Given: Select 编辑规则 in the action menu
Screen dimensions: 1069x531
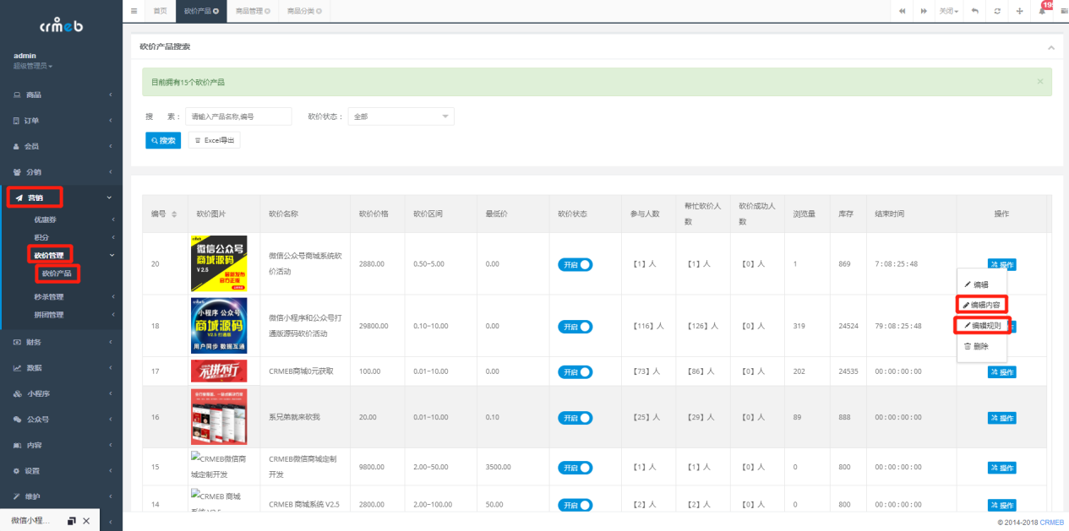Looking at the screenshot, I should [982, 325].
